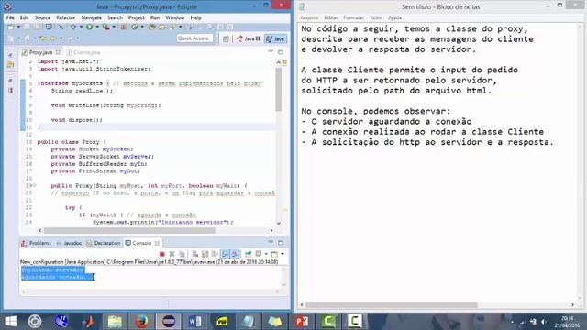Open PowerPoint from the taskbar

point(302,321)
